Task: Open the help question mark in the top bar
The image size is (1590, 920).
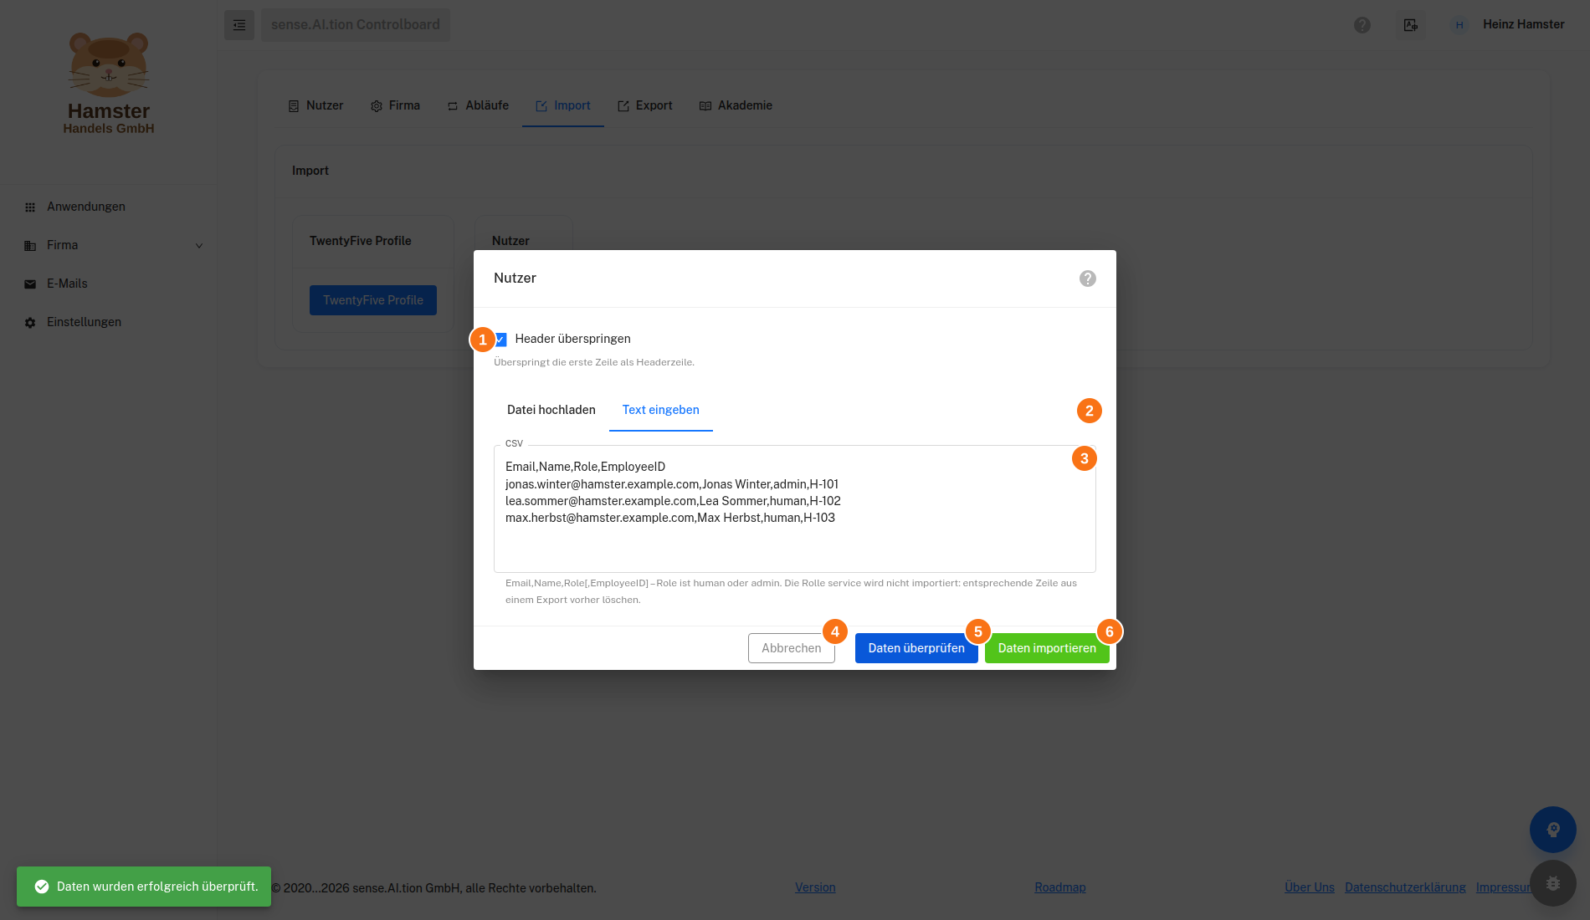Action: (x=1362, y=25)
